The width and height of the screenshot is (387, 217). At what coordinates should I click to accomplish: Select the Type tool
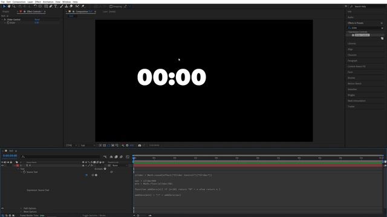(x=56, y=7)
